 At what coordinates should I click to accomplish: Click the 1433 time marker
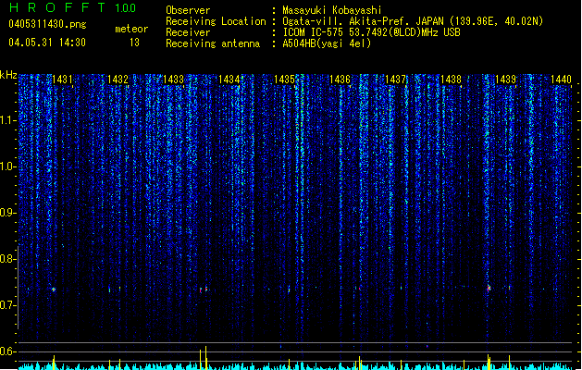click(x=173, y=80)
